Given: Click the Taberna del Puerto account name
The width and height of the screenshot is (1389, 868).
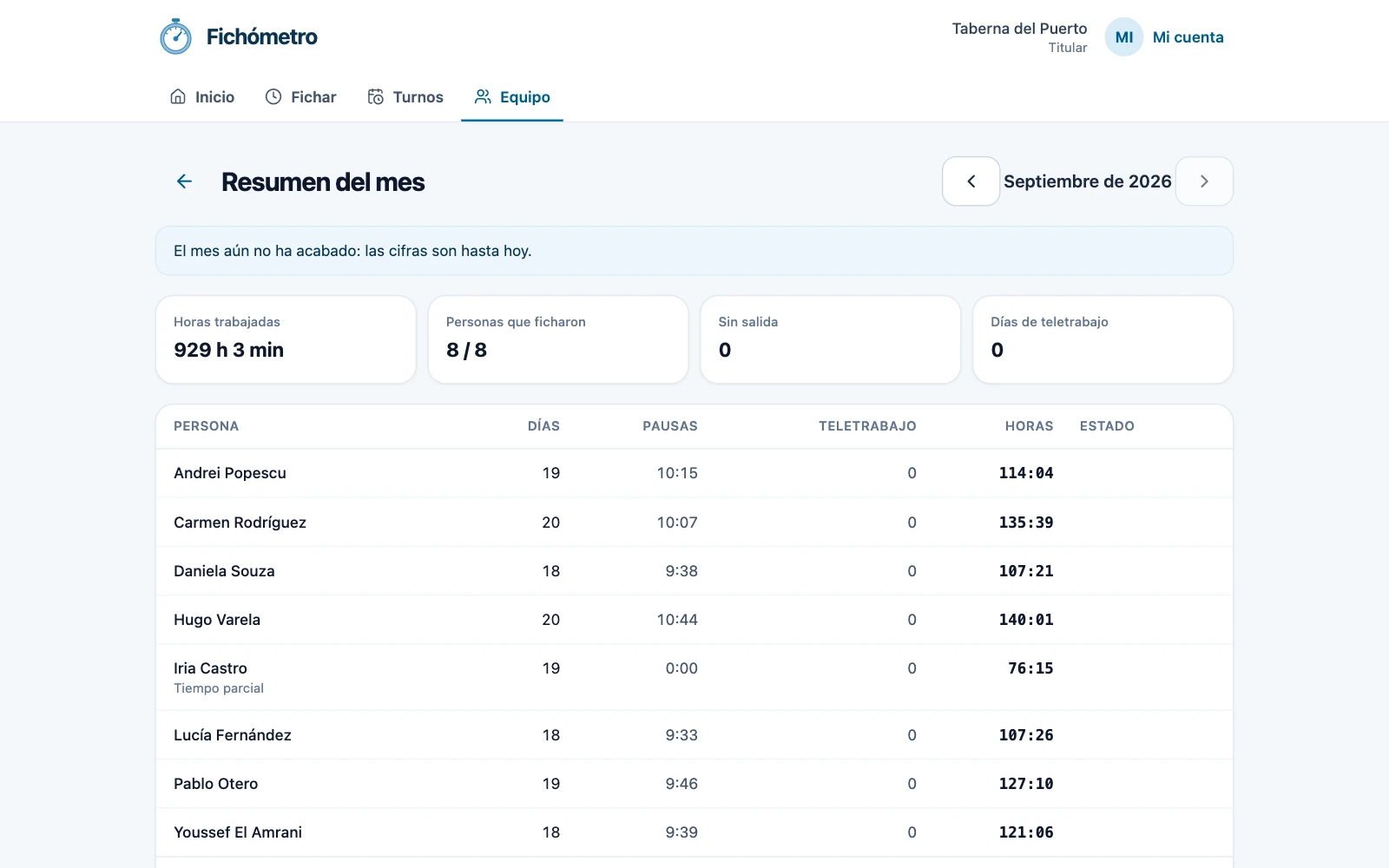Looking at the screenshot, I should 1019,29.
